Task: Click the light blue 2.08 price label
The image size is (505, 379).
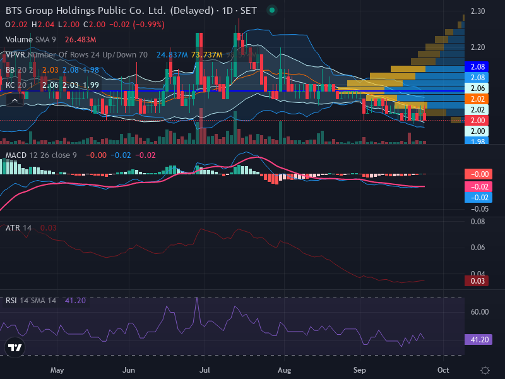Action: pos(477,77)
